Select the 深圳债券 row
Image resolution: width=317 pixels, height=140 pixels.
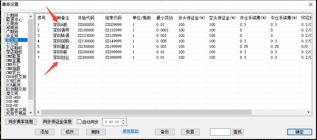(x=173, y=30)
